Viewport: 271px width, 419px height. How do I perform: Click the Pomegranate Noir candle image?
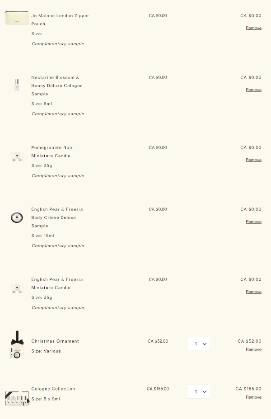click(17, 156)
